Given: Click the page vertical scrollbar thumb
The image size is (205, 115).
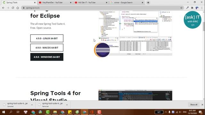Looking at the screenshot, I should tap(204, 27).
